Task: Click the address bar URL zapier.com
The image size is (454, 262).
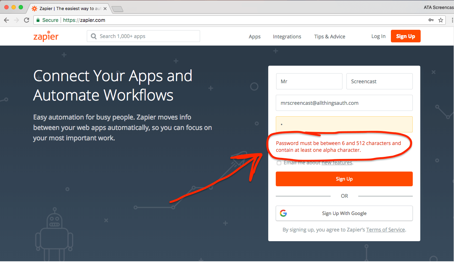Action: coord(84,20)
